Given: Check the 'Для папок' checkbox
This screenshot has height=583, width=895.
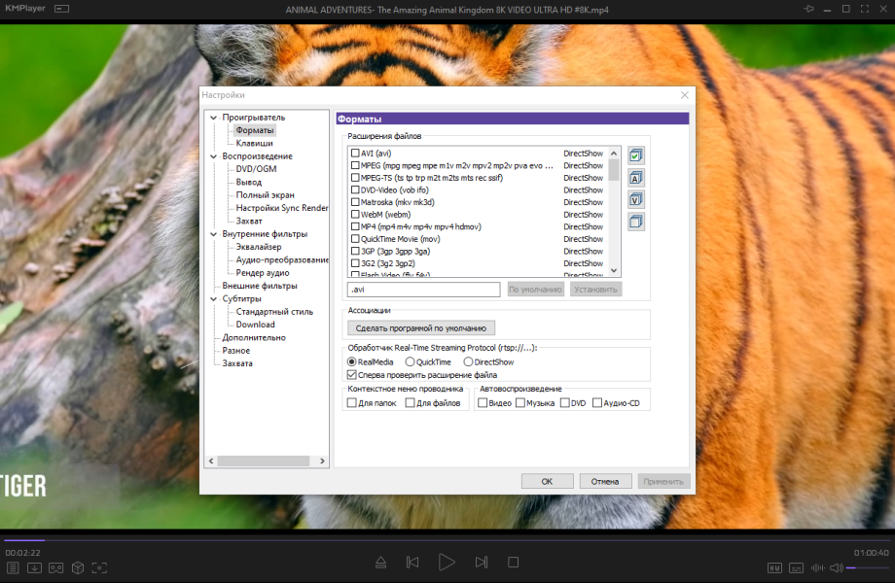Looking at the screenshot, I should [x=351, y=403].
